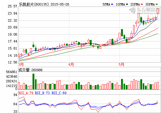
Task: Click the stock title 乐凯胶片[600135]
Action: [x=34, y=4]
